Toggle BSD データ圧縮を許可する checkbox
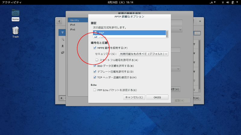Screen dimensions: 241x135 [95, 66]
